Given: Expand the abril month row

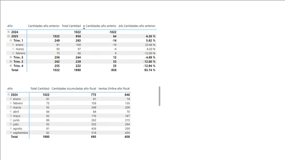Looking at the screenshot, I should tap(11, 112).
